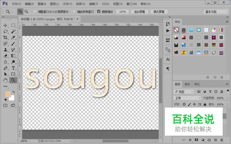This screenshot has height=144, width=231.
Task: Click the foreground color swatch
Action: pyautogui.click(x=7, y=94)
